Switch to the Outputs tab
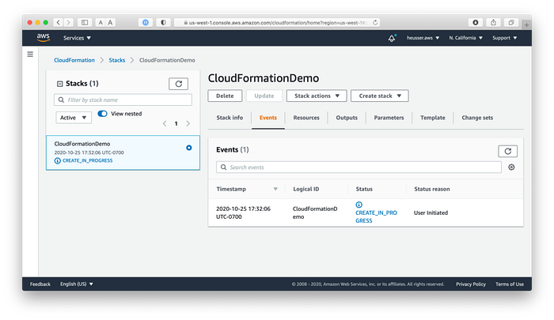 coord(347,118)
